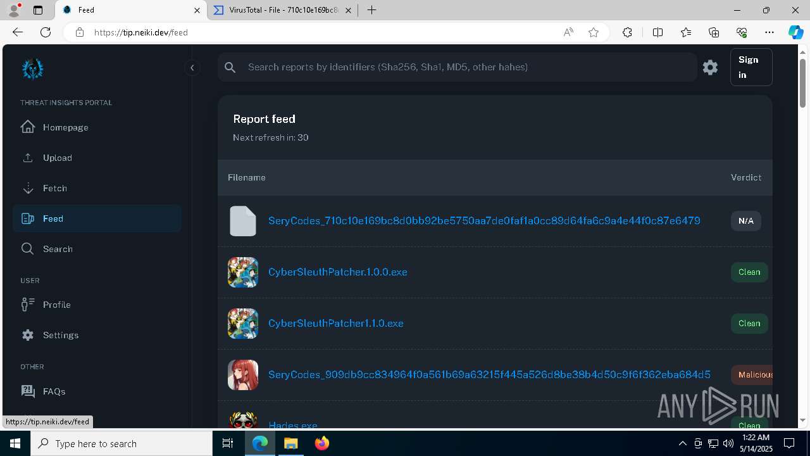This screenshot has height=456, width=810.
Task: Close the Feed browser tab
Action: click(x=197, y=10)
